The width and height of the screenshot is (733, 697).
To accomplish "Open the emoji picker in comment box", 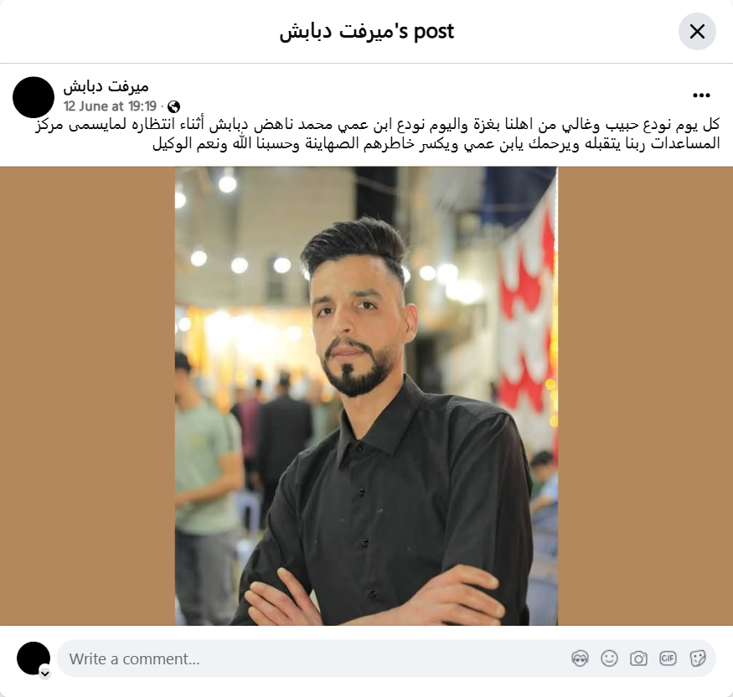I will click(x=609, y=658).
